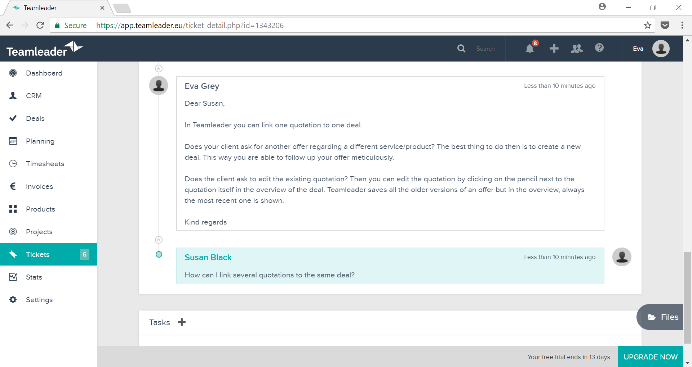The height and width of the screenshot is (367, 692).
Task: Open Invoices in the sidebar
Action: tap(49, 186)
